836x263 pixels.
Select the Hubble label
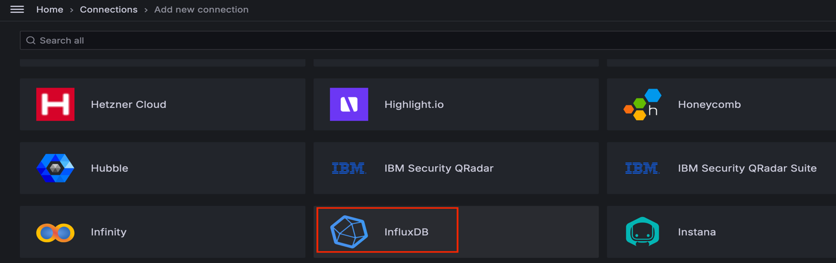[109, 168]
